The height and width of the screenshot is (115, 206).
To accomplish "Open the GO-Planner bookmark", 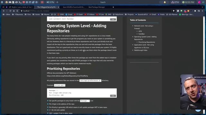I will tap(172, 14).
